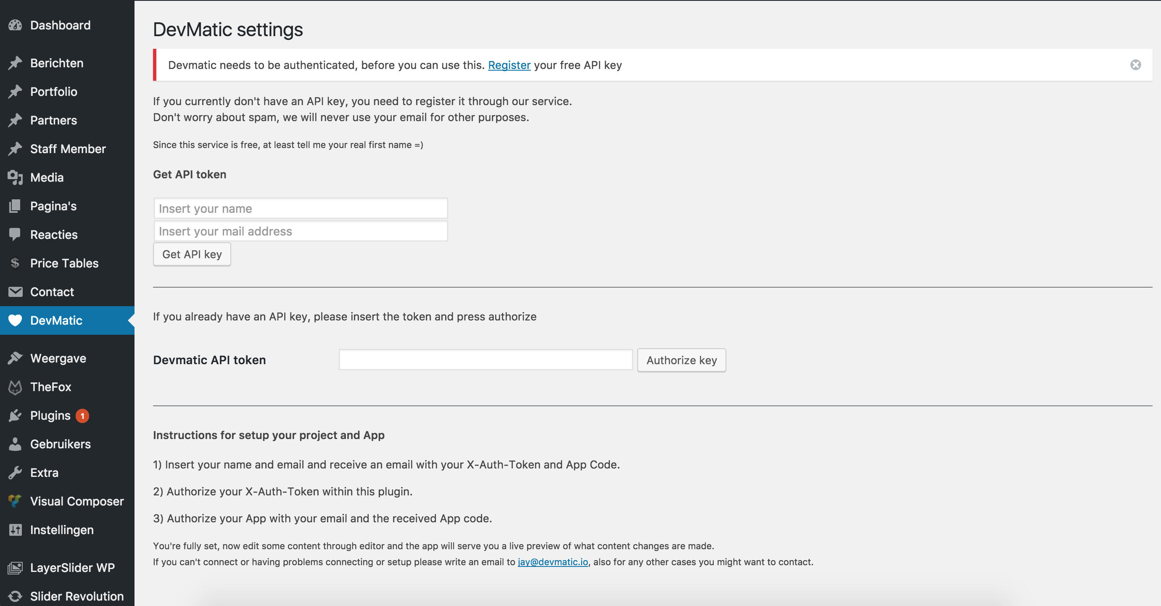1161x606 pixels.
Task: Open the jay@devmatic.io email link
Action: (x=553, y=562)
